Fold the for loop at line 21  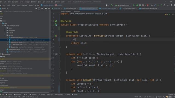(60, 62)
